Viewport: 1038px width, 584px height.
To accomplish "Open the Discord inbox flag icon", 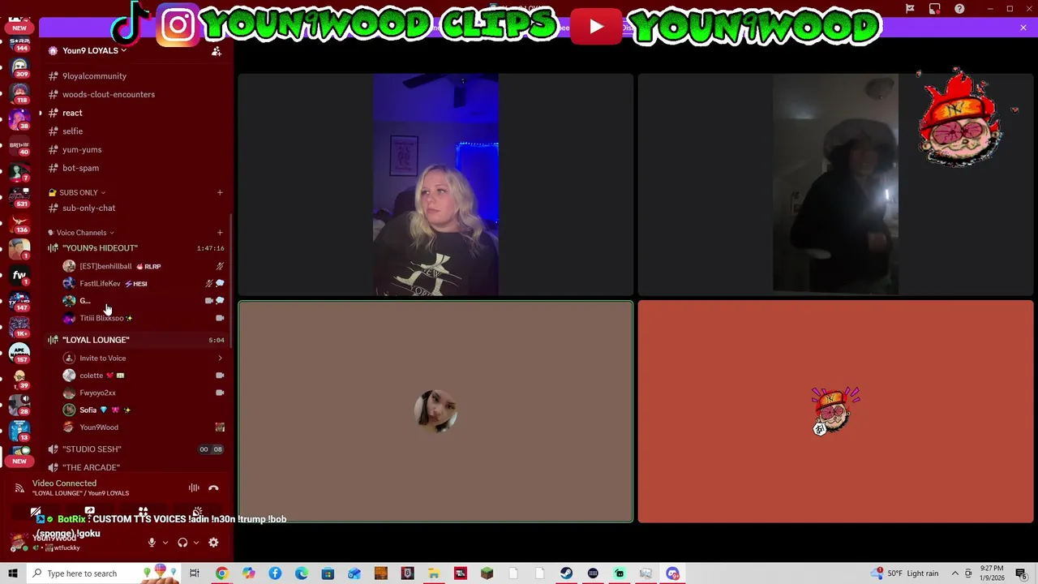I will (x=910, y=8).
